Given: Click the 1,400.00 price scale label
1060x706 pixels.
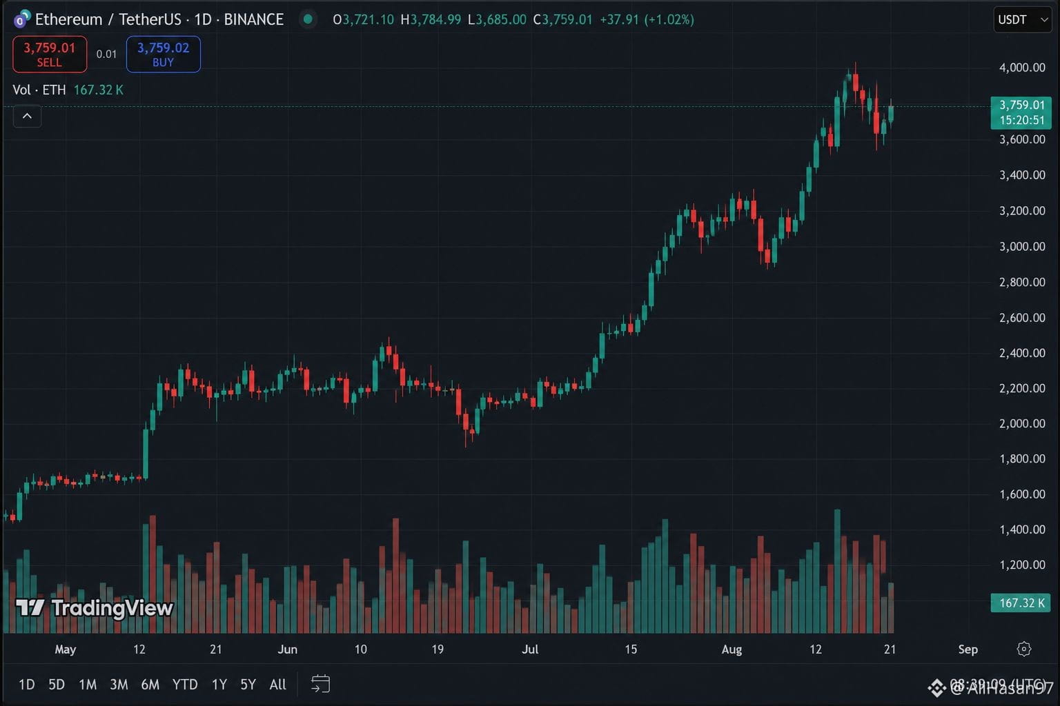Looking at the screenshot, I should [1022, 529].
